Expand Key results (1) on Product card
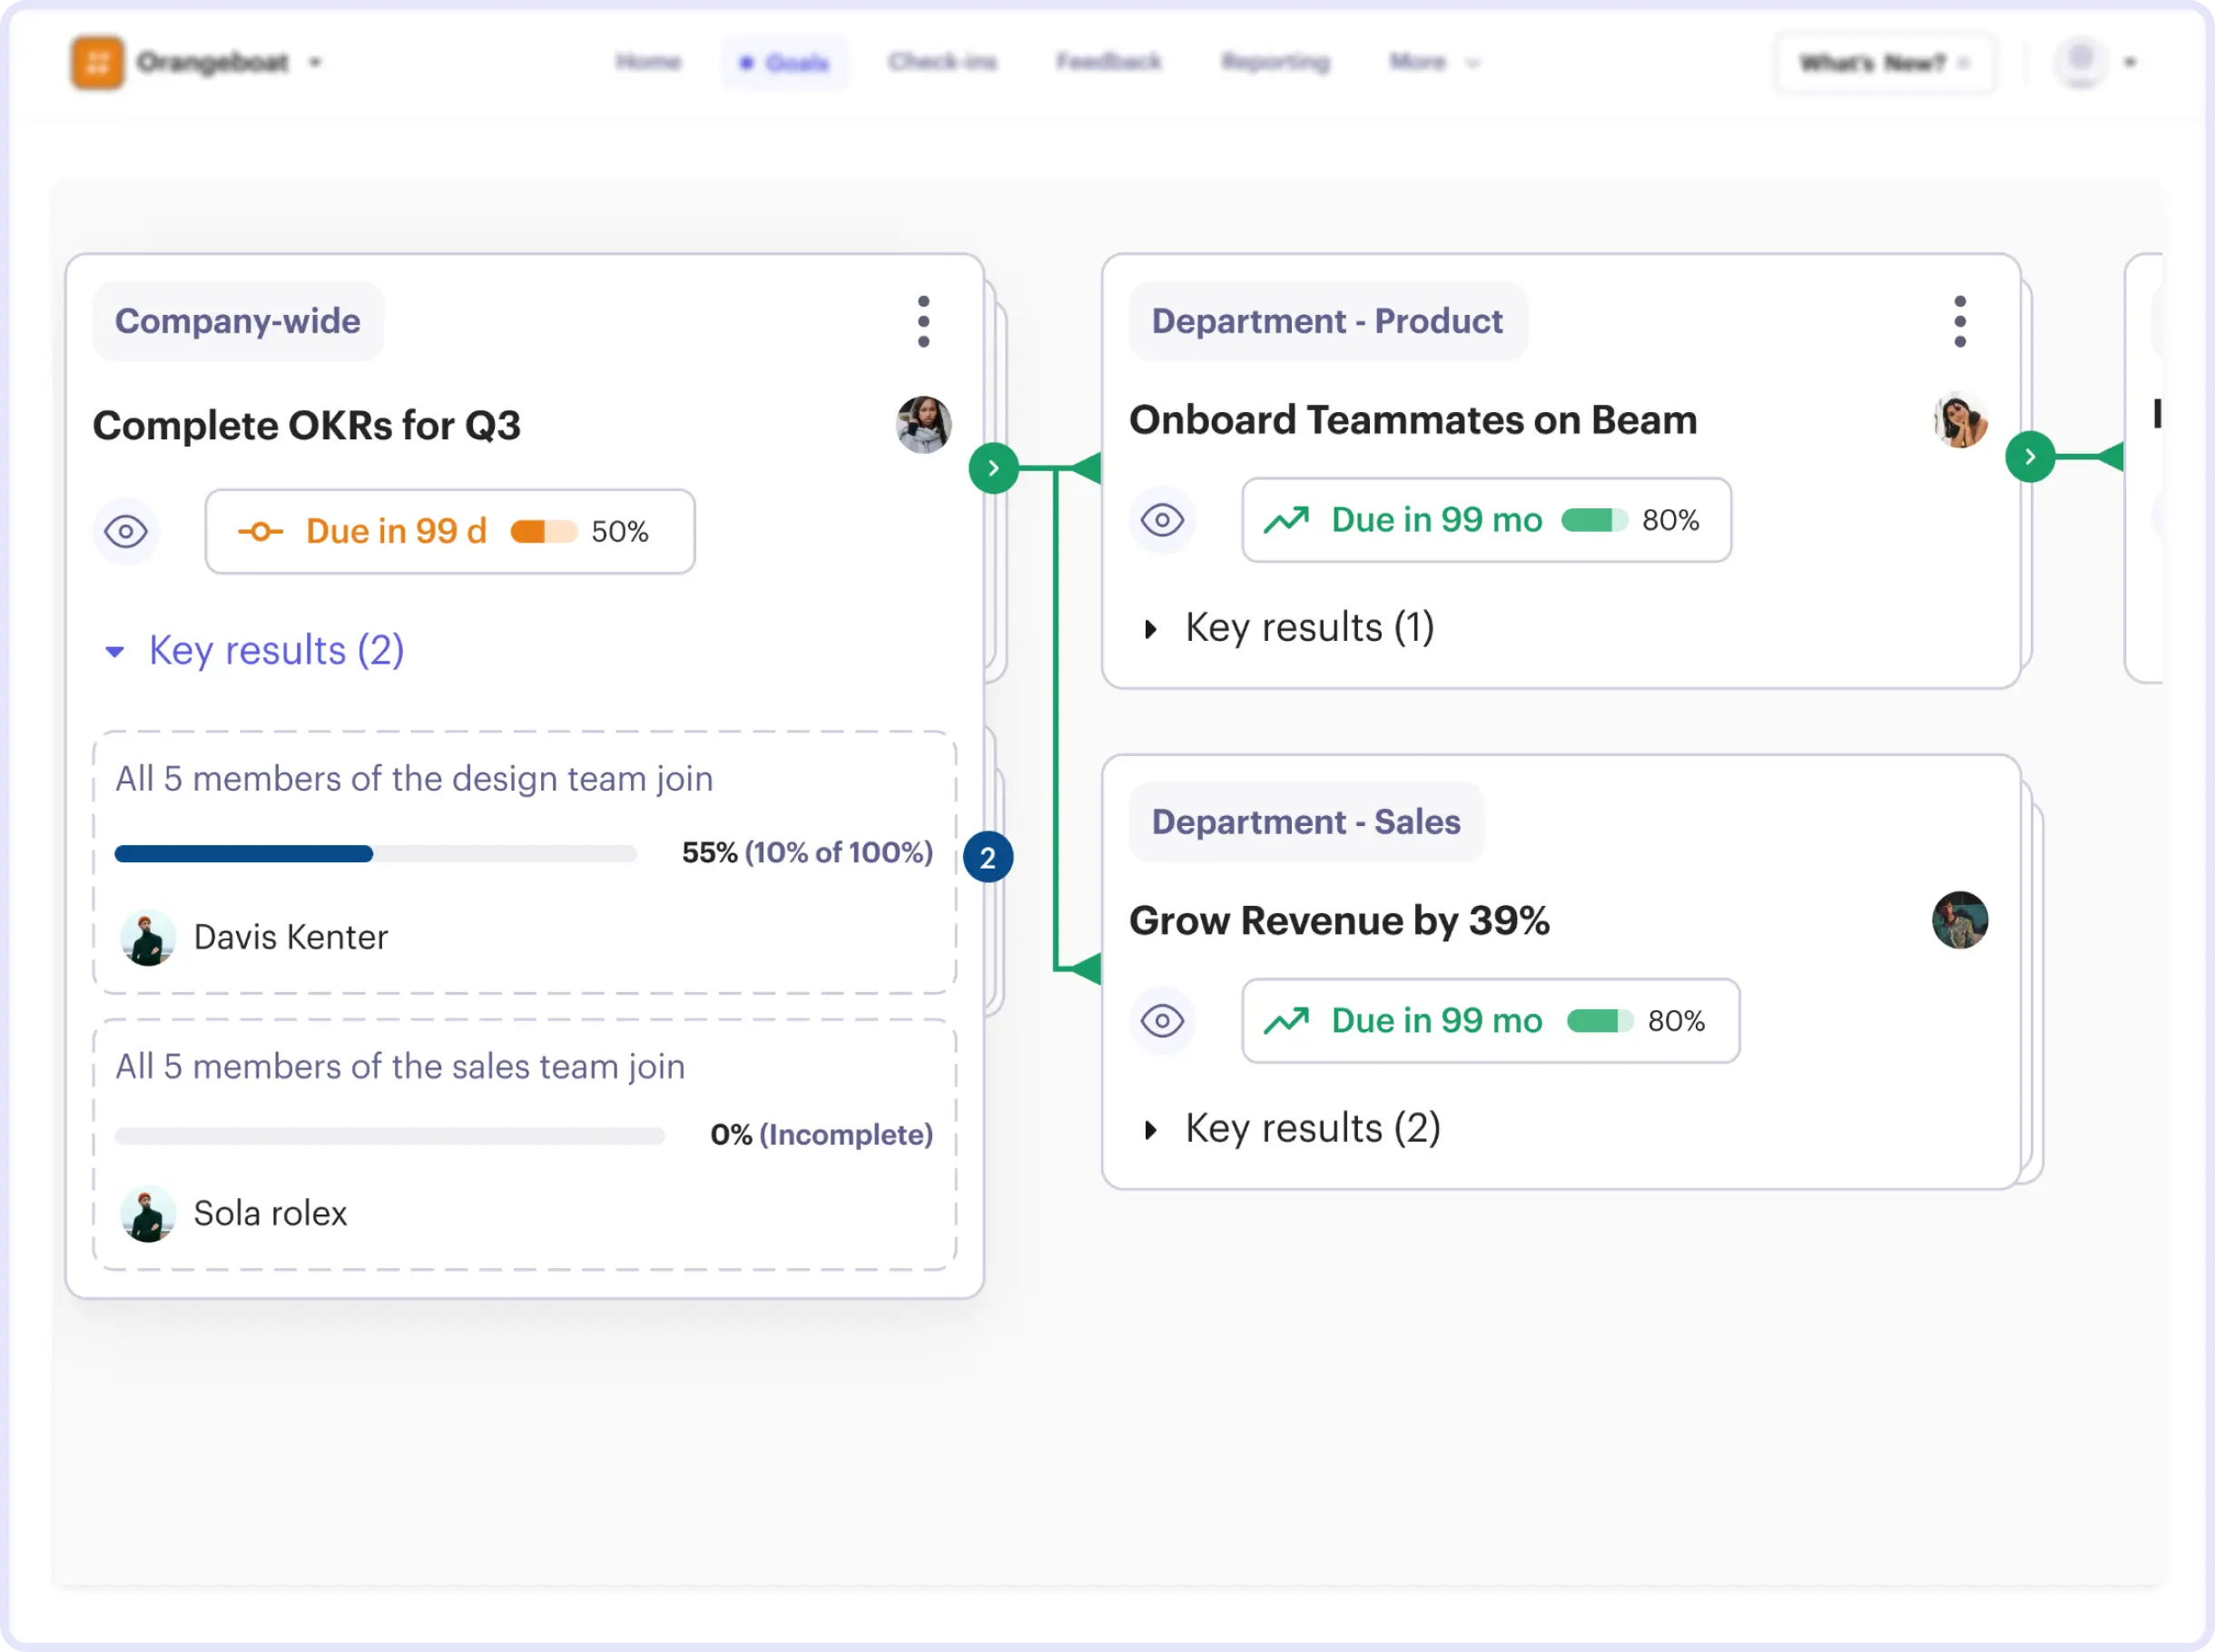 [1289, 628]
